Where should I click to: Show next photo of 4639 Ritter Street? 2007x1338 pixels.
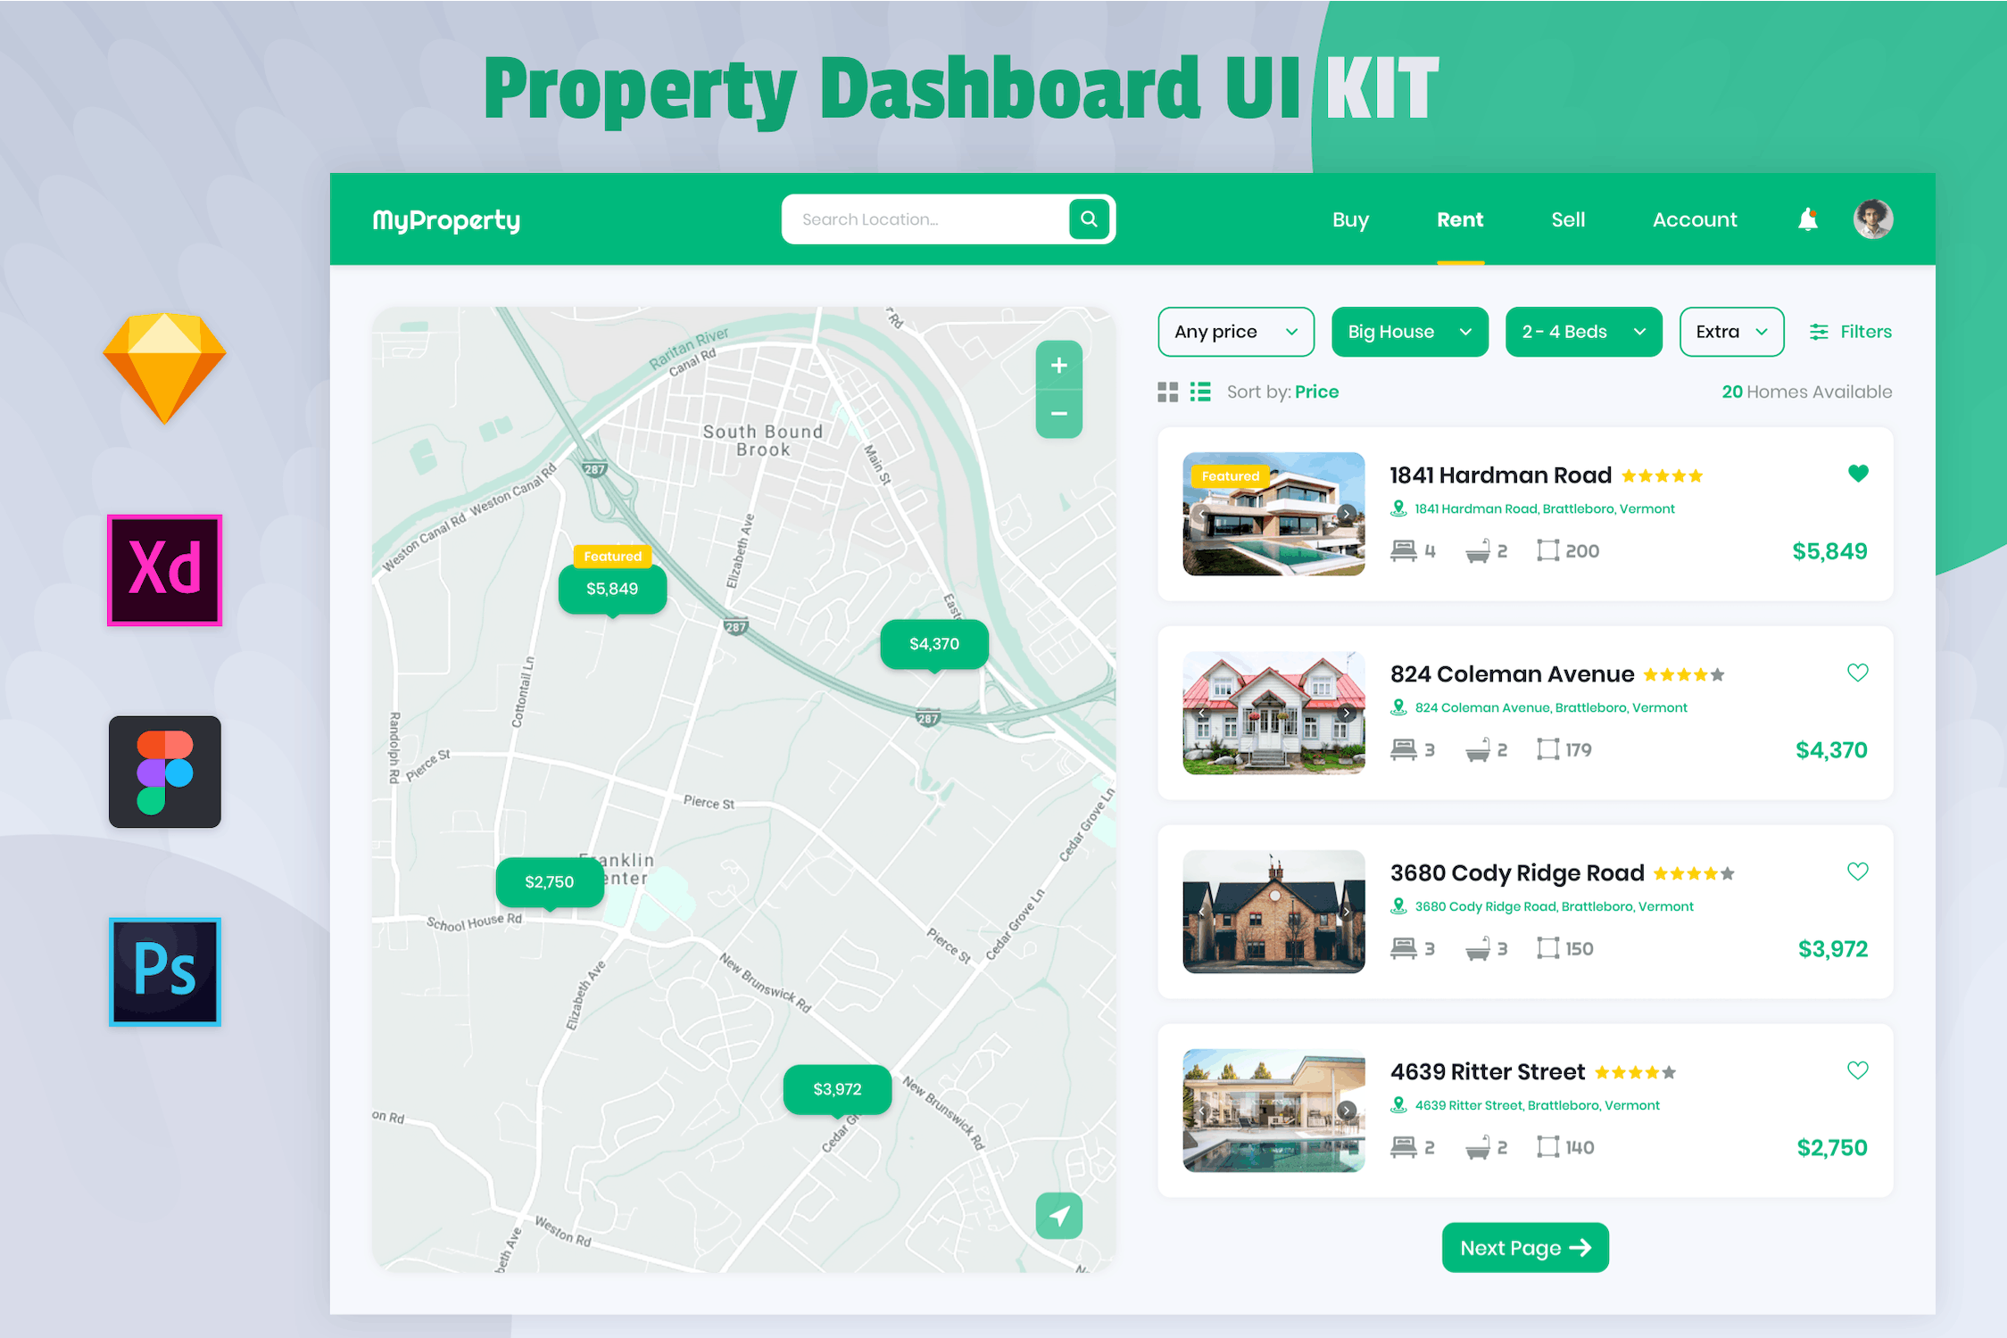click(1347, 1111)
